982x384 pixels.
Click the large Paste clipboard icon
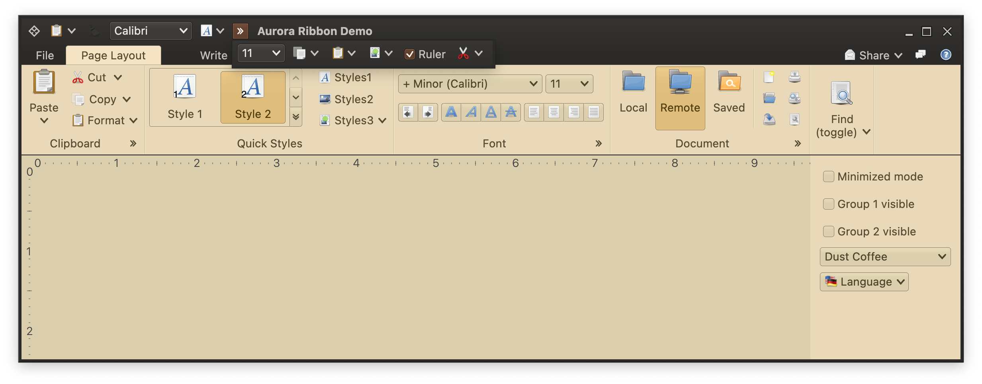click(x=44, y=82)
